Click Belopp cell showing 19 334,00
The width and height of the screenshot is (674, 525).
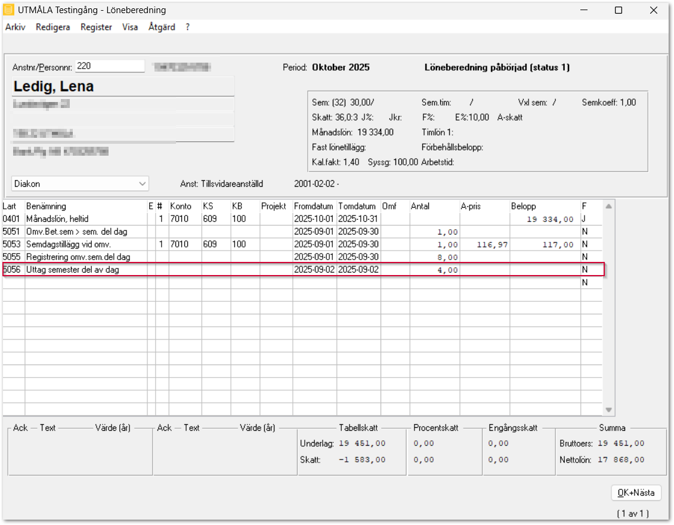[x=544, y=219]
